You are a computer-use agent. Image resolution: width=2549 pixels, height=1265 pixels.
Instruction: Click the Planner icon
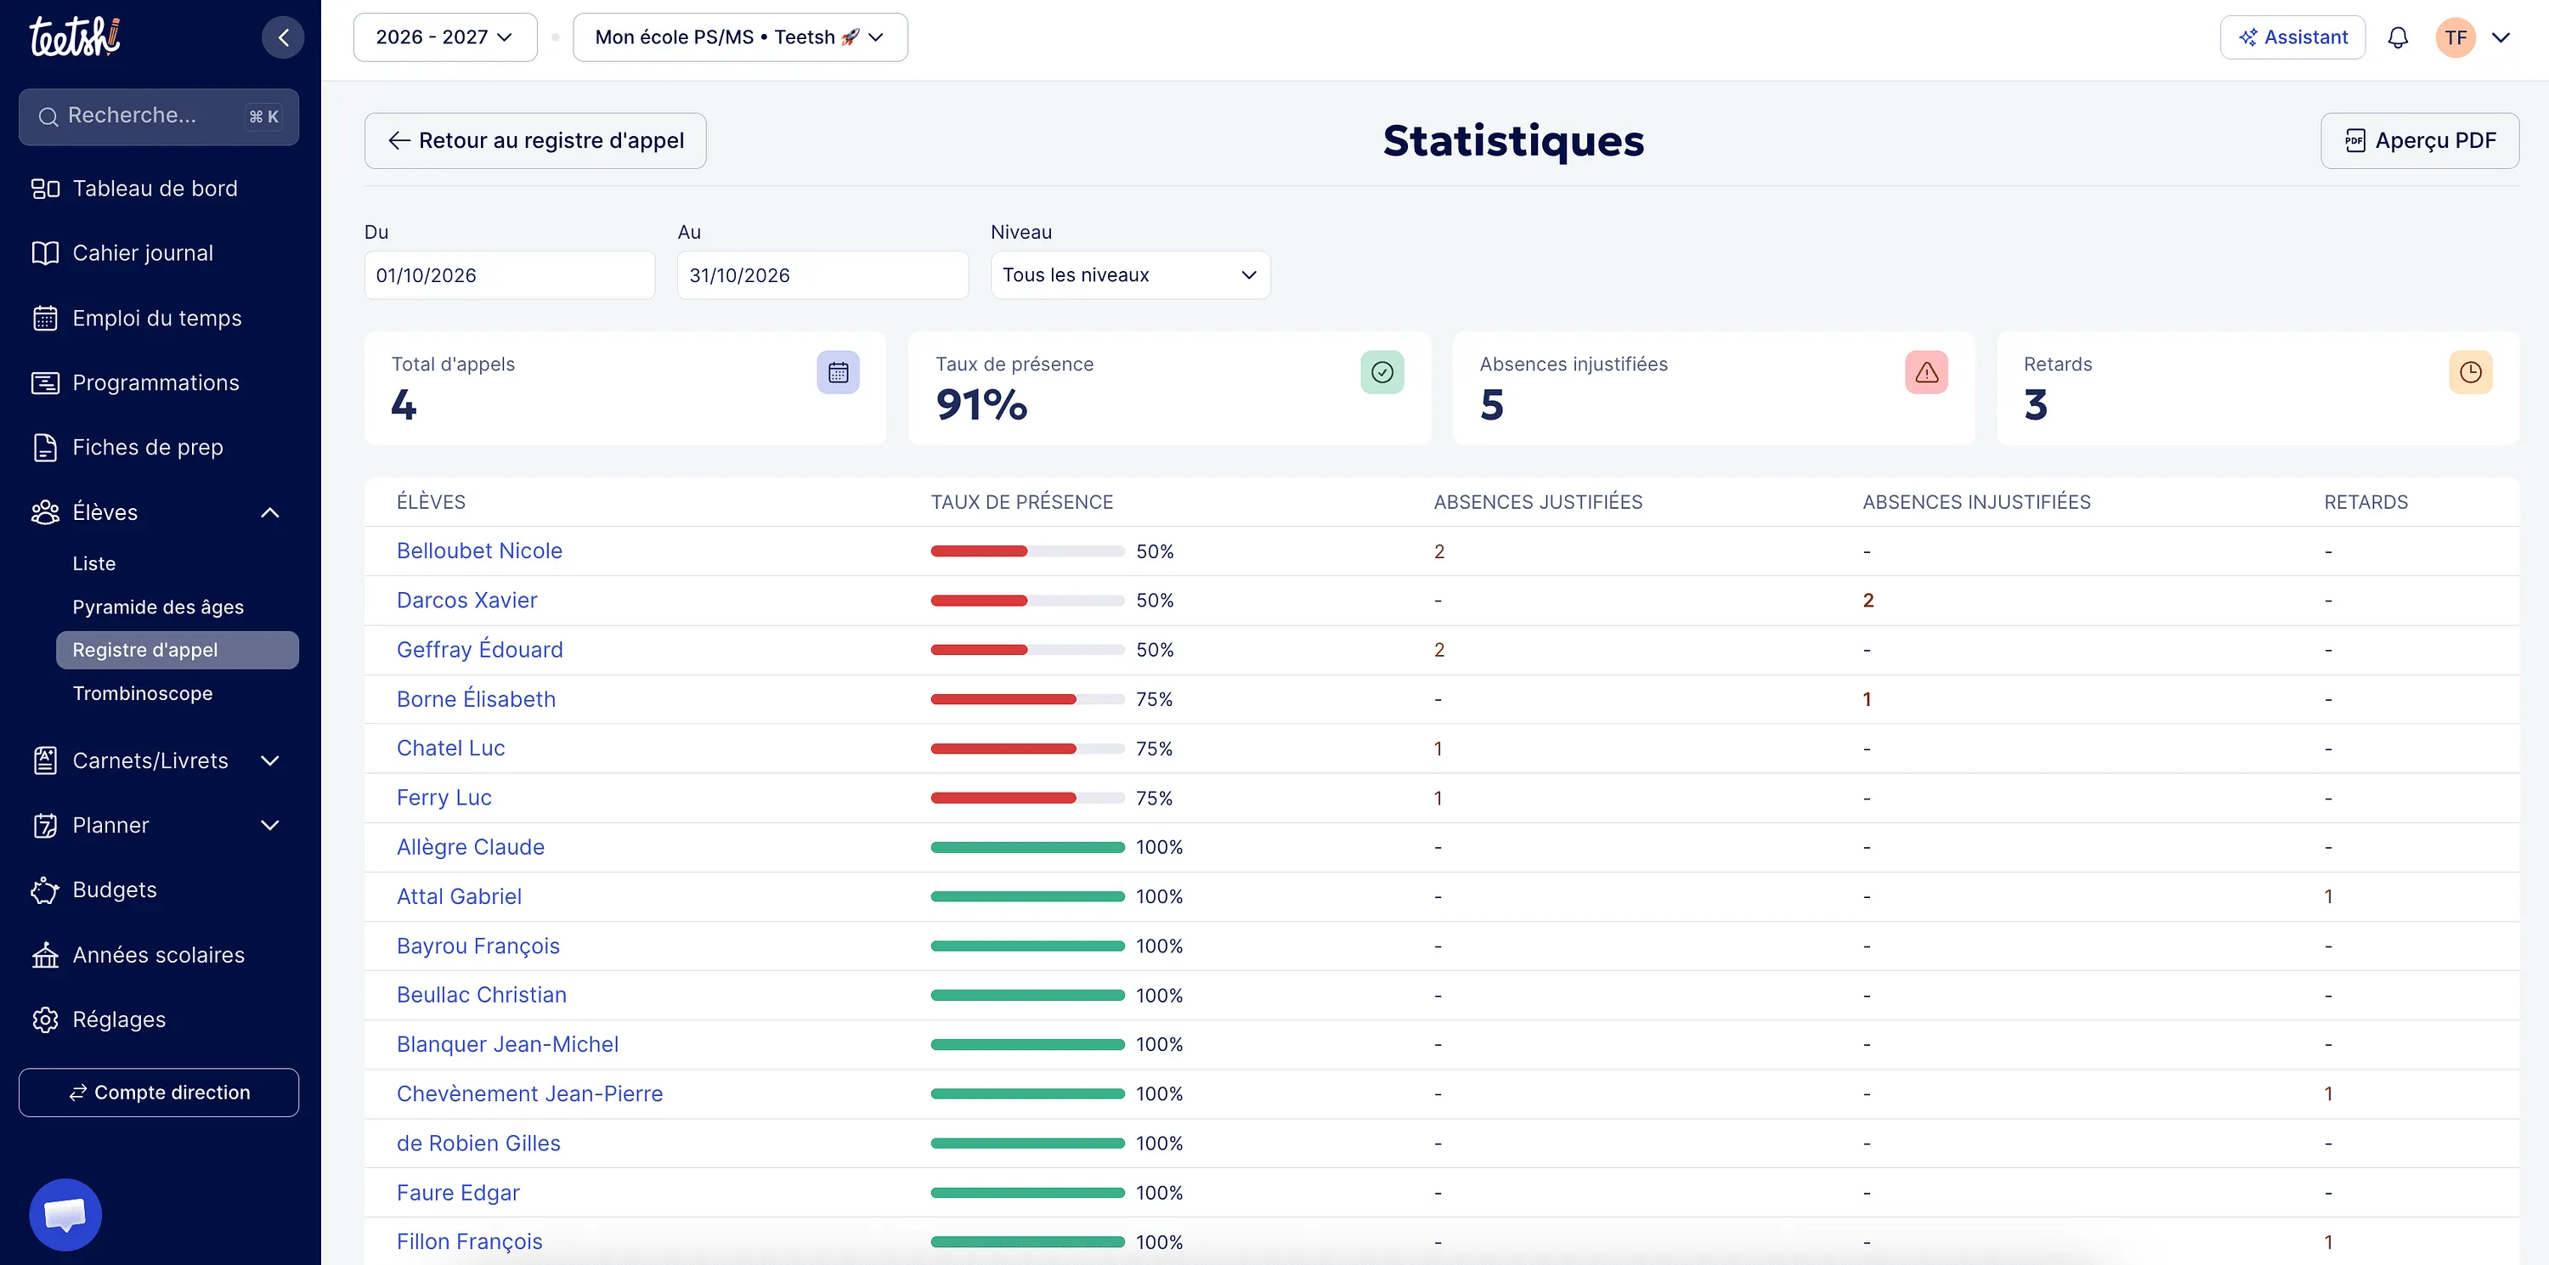tap(46, 825)
